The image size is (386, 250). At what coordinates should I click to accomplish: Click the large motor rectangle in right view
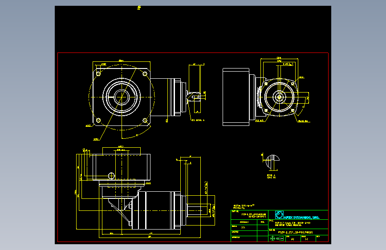pos(236,97)
